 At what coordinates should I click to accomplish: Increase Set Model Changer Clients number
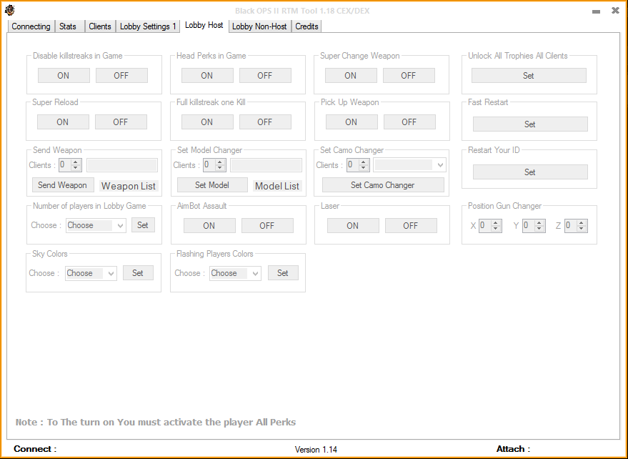click(x=220, y=162)
